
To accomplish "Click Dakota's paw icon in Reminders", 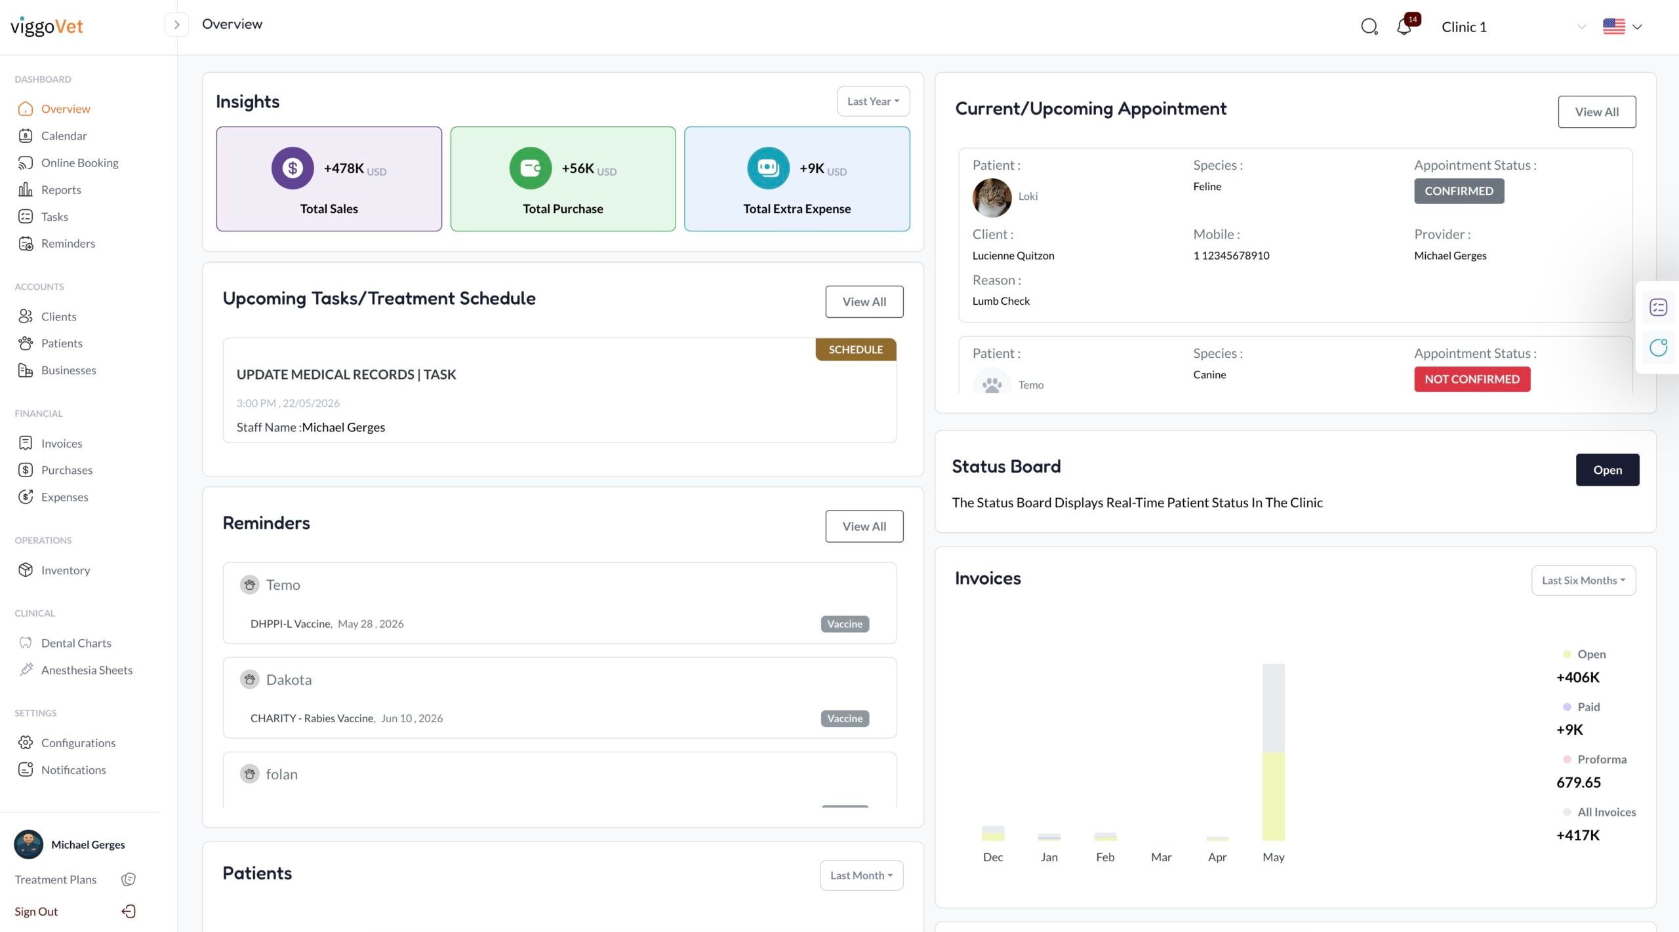I will pos(249,680).
